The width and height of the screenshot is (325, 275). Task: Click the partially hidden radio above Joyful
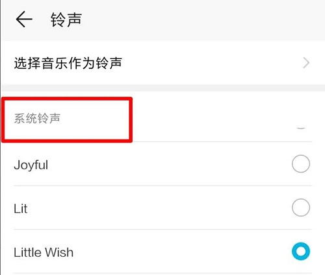click(301, 128)
